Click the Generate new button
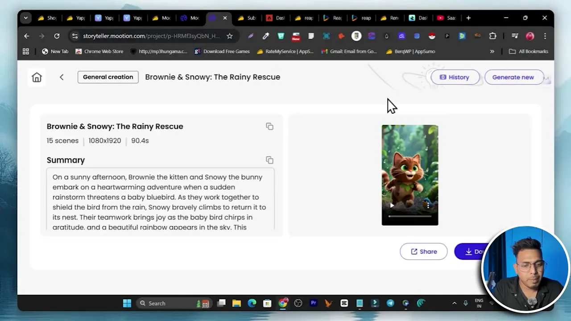571x321 pixels. [513, 77]
